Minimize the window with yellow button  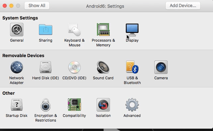click(11, 6)
